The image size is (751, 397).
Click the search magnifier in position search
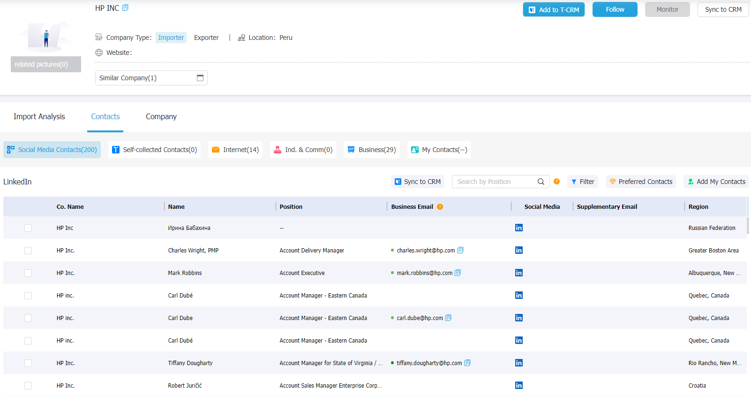tap(541, 182)
